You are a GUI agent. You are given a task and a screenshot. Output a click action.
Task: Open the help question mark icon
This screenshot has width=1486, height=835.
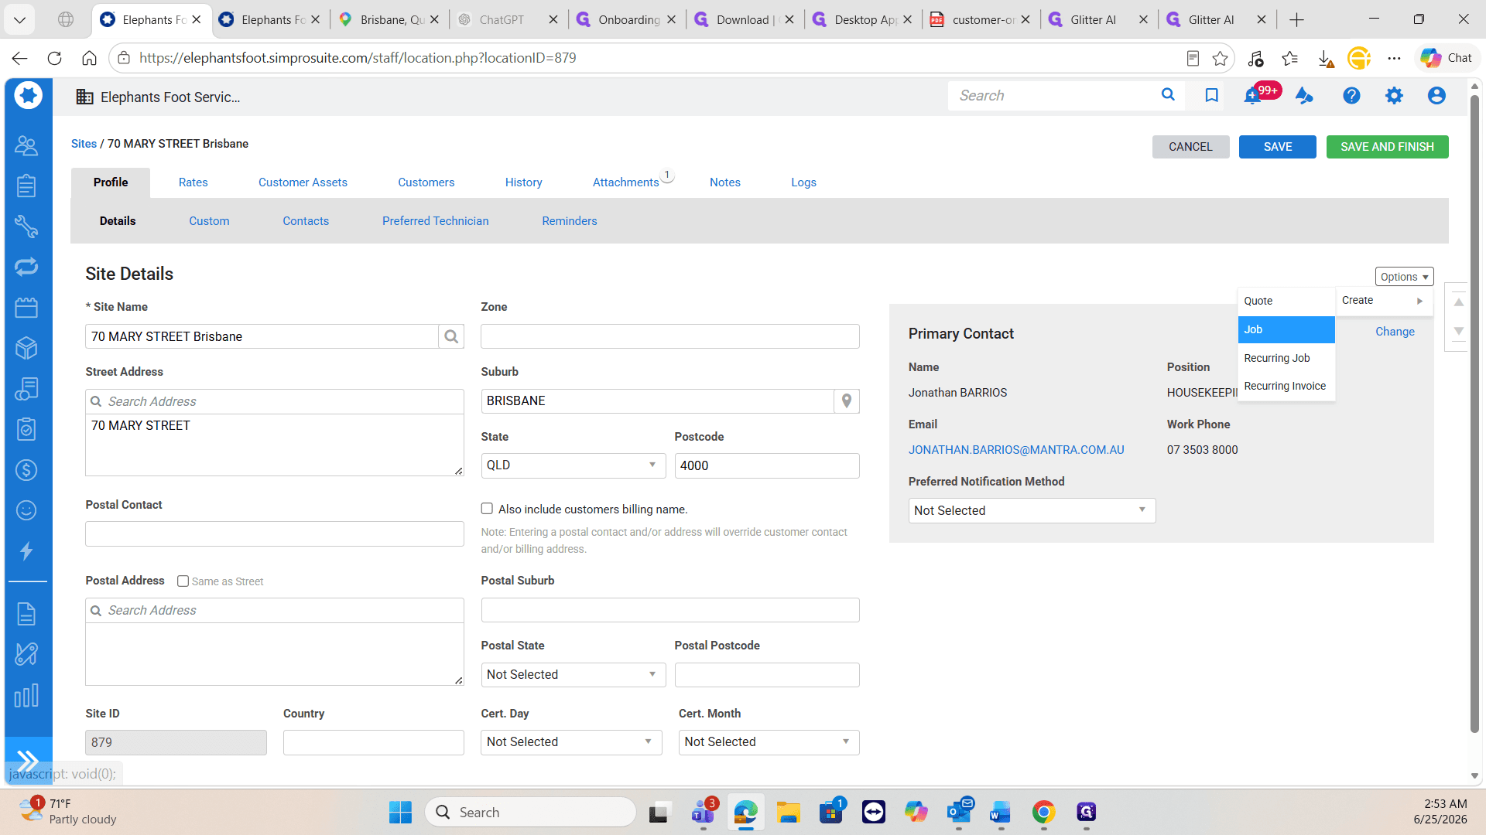tap(1351, 95)
